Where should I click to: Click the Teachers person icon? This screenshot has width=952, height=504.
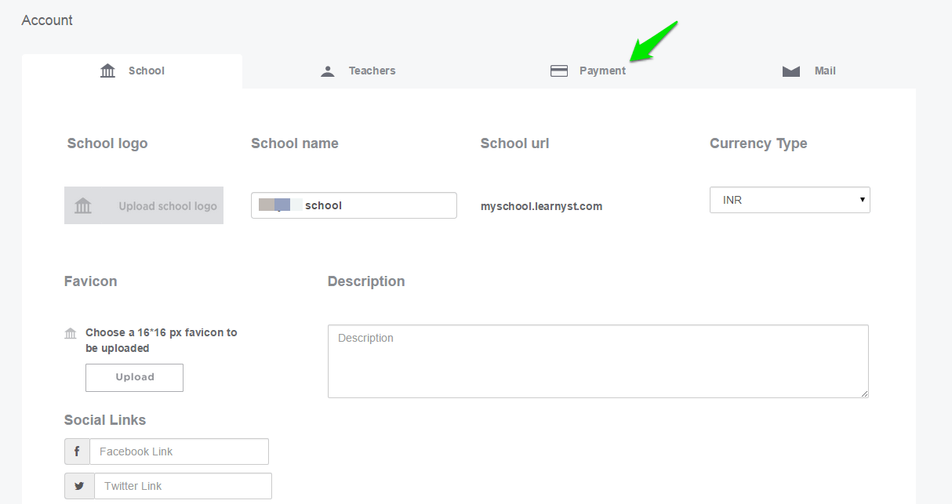(328, 71)
